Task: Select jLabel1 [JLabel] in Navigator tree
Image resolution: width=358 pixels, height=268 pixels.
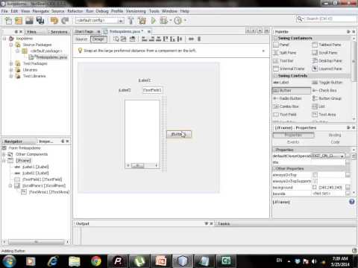Action: (35, 167)
